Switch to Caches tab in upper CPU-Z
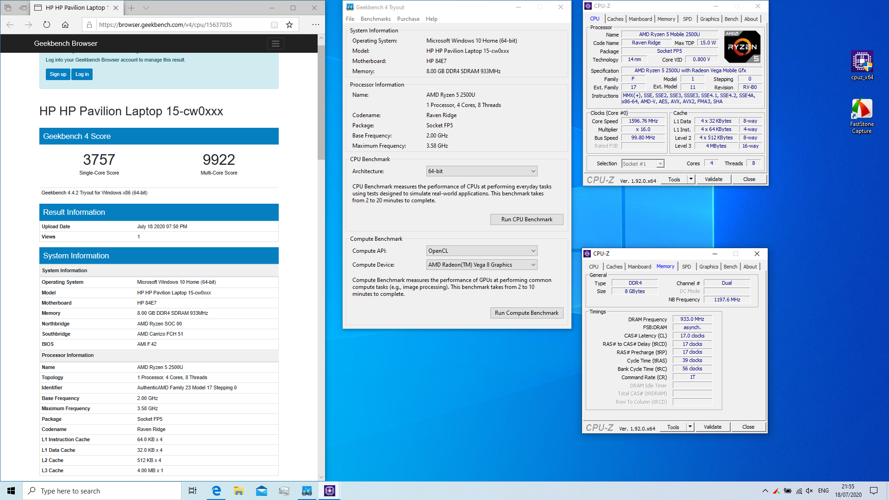 click(615, 19)
